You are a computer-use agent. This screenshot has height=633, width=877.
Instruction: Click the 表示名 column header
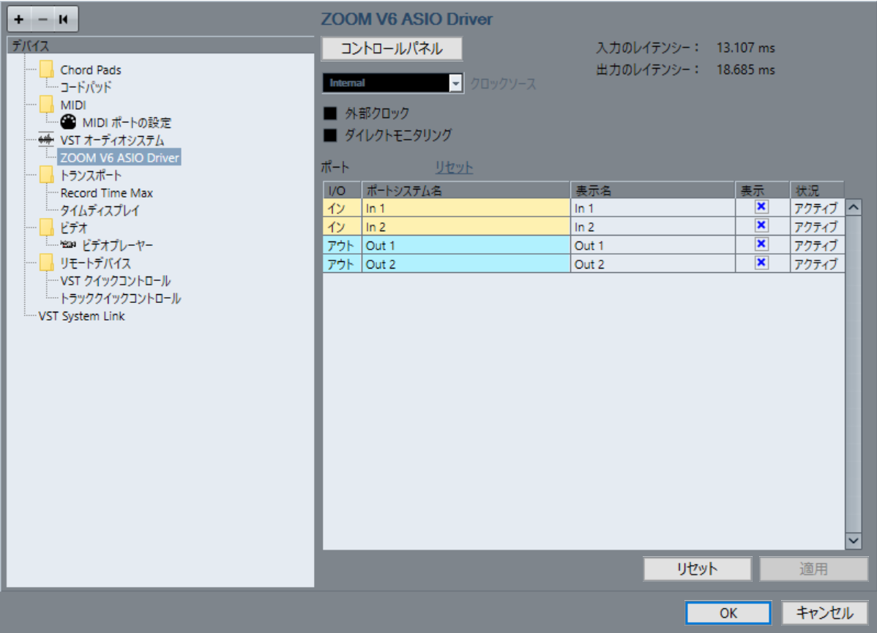(653, 190)
